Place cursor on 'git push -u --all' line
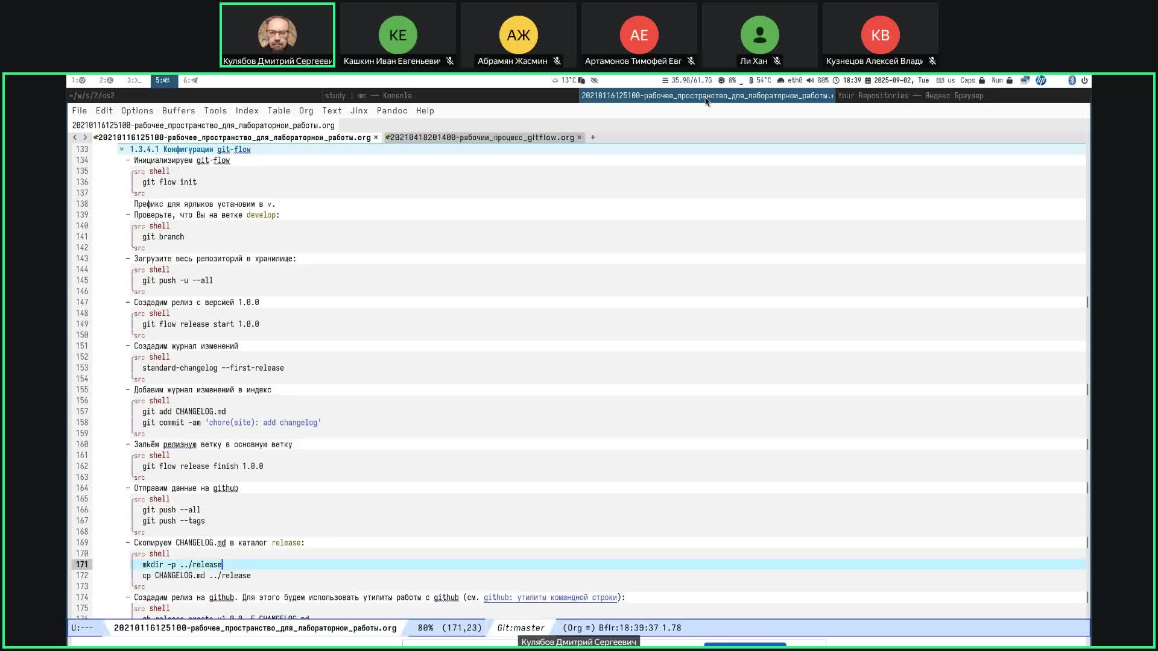This screenshot has height=651, width=1158. 177,280
